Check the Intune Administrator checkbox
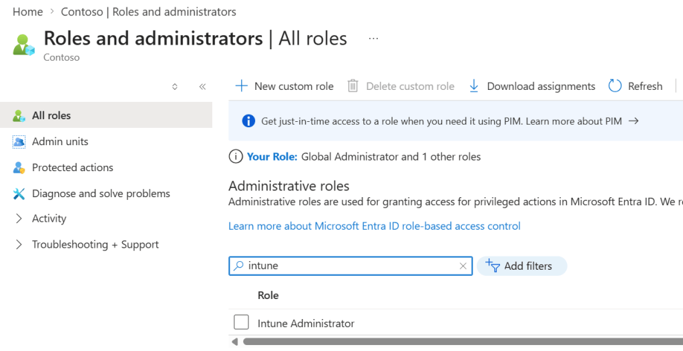This screenshot has width=683, height=351. point(241,323)
